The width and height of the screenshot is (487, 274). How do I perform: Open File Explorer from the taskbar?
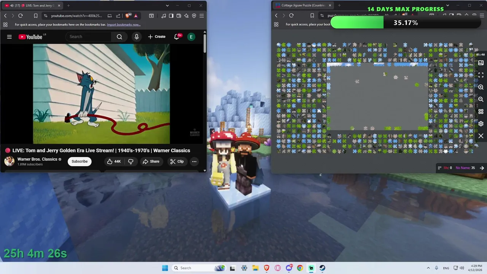pyautogui.click(x=255, y=268)
